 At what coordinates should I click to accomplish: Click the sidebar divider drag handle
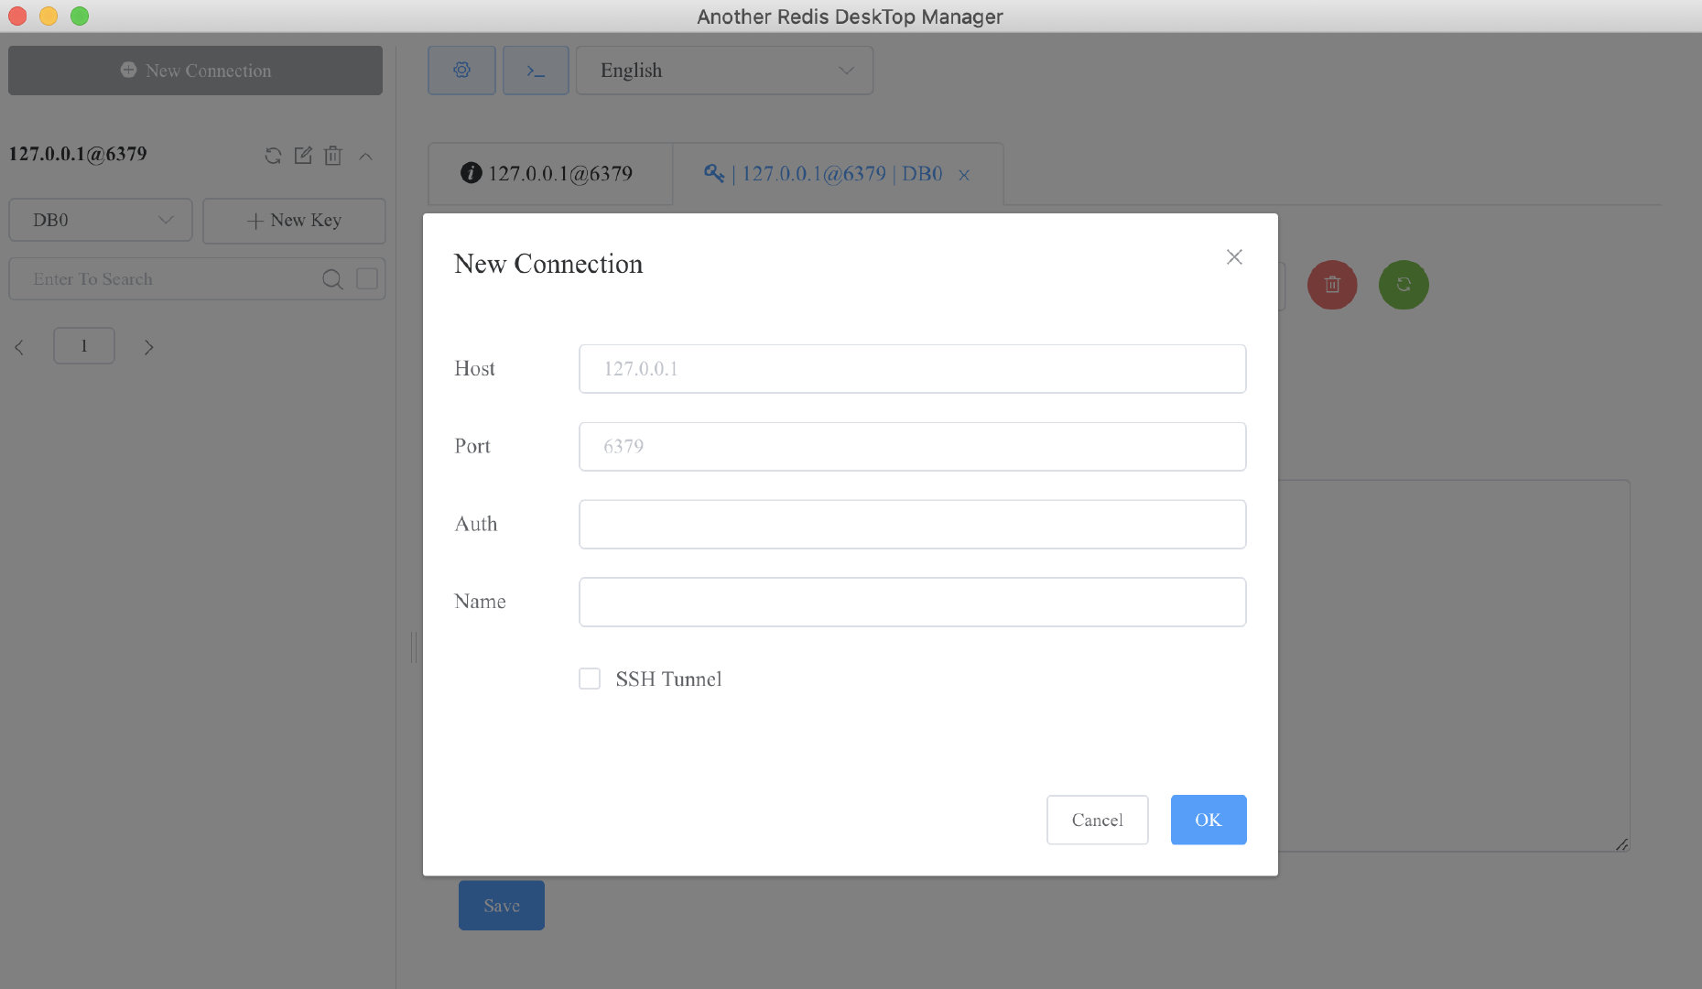414,647
